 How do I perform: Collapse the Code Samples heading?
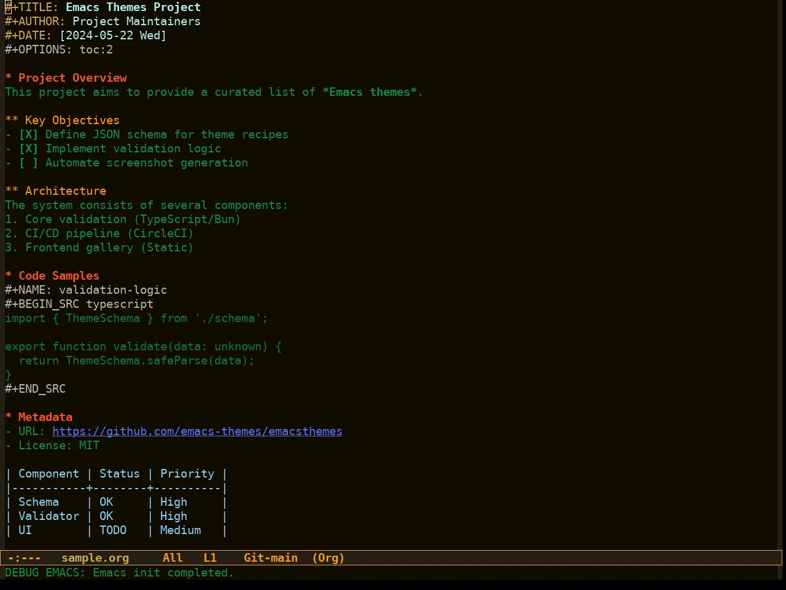[x=52, y=276]
